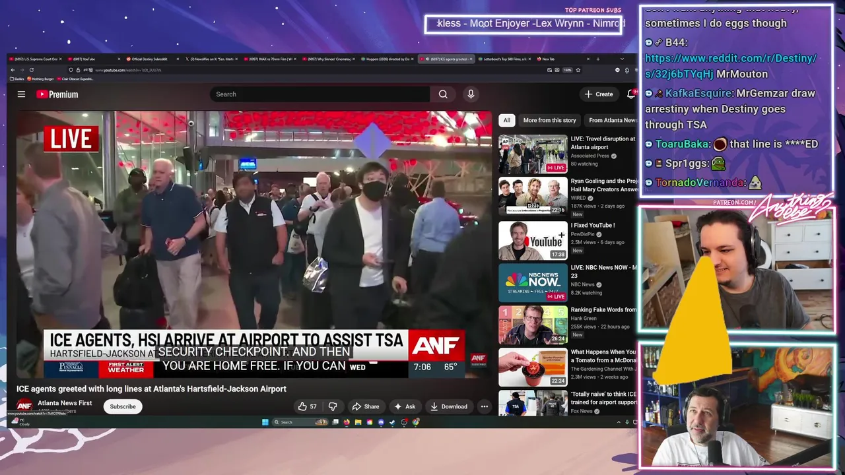Screen dimensions: 845x475
Task: Open File Explorer from the taskbar
Action: tap(358, 422)
